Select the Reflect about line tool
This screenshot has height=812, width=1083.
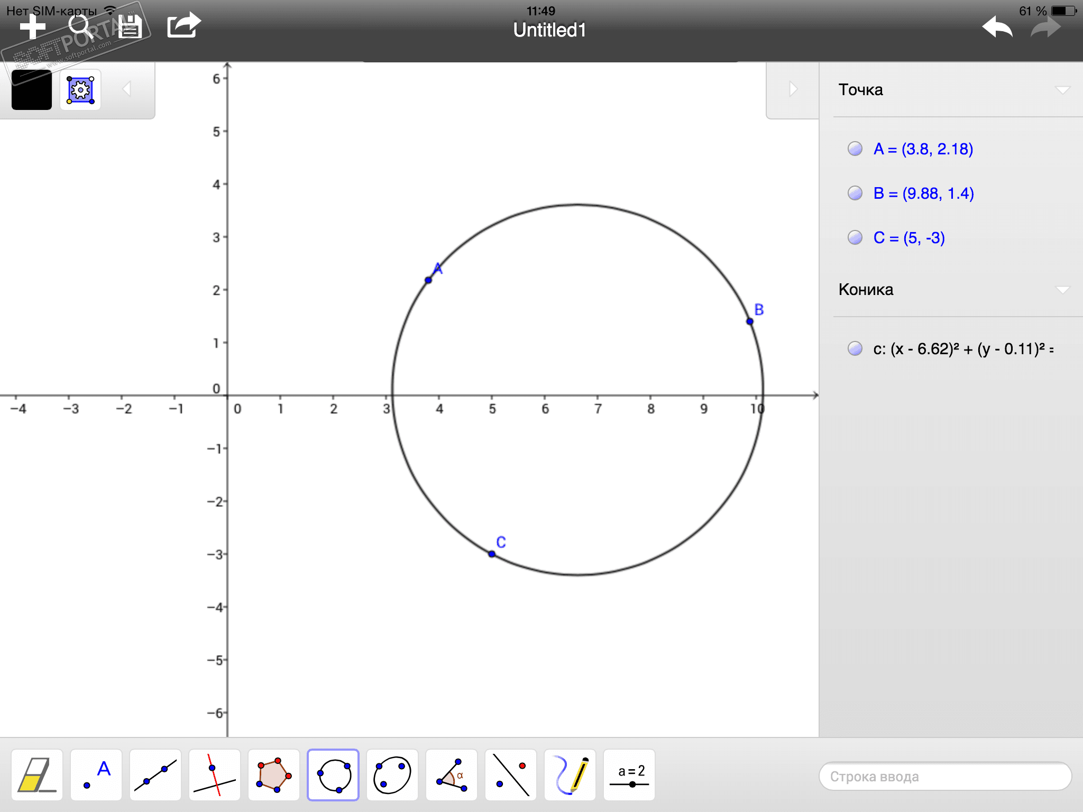click(511, 775)
